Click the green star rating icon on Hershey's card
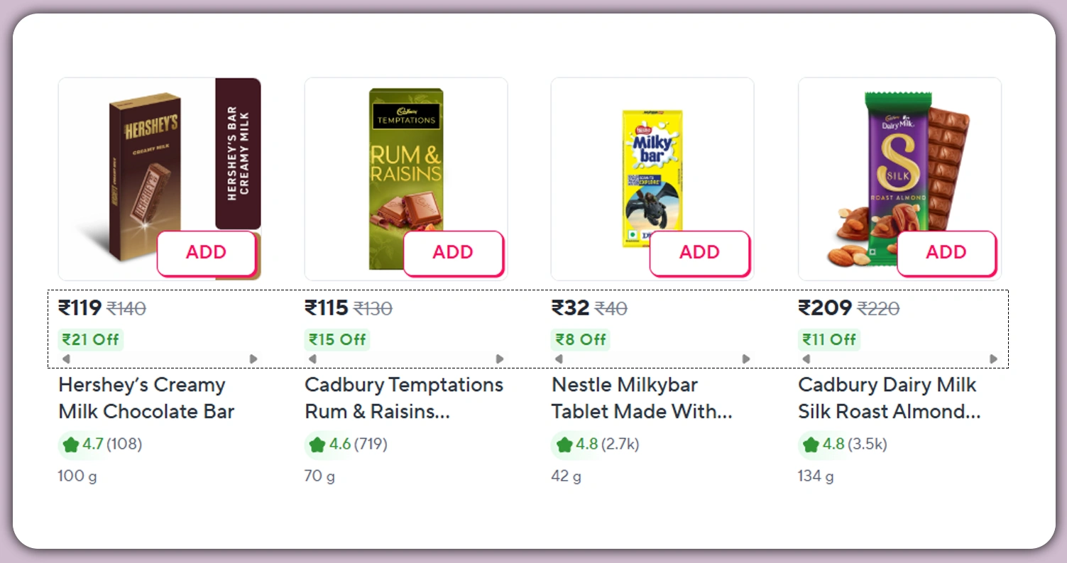 point(70,444)
